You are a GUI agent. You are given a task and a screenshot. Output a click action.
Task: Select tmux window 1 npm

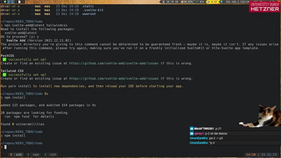pyautogui.click(x=33, y=155)
